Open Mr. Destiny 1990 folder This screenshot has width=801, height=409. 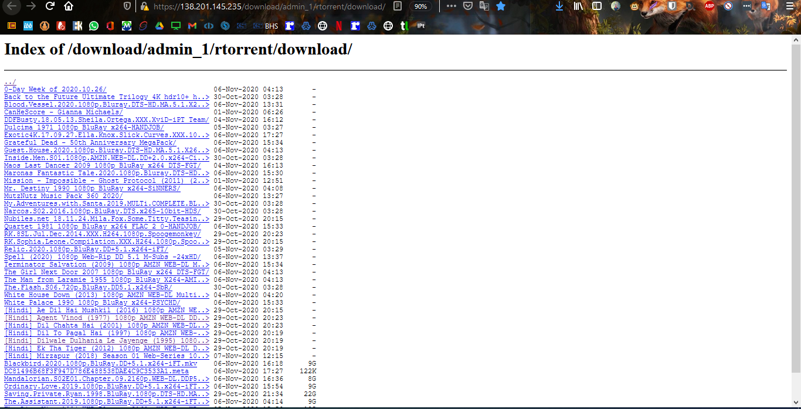[x=92, y=188]
